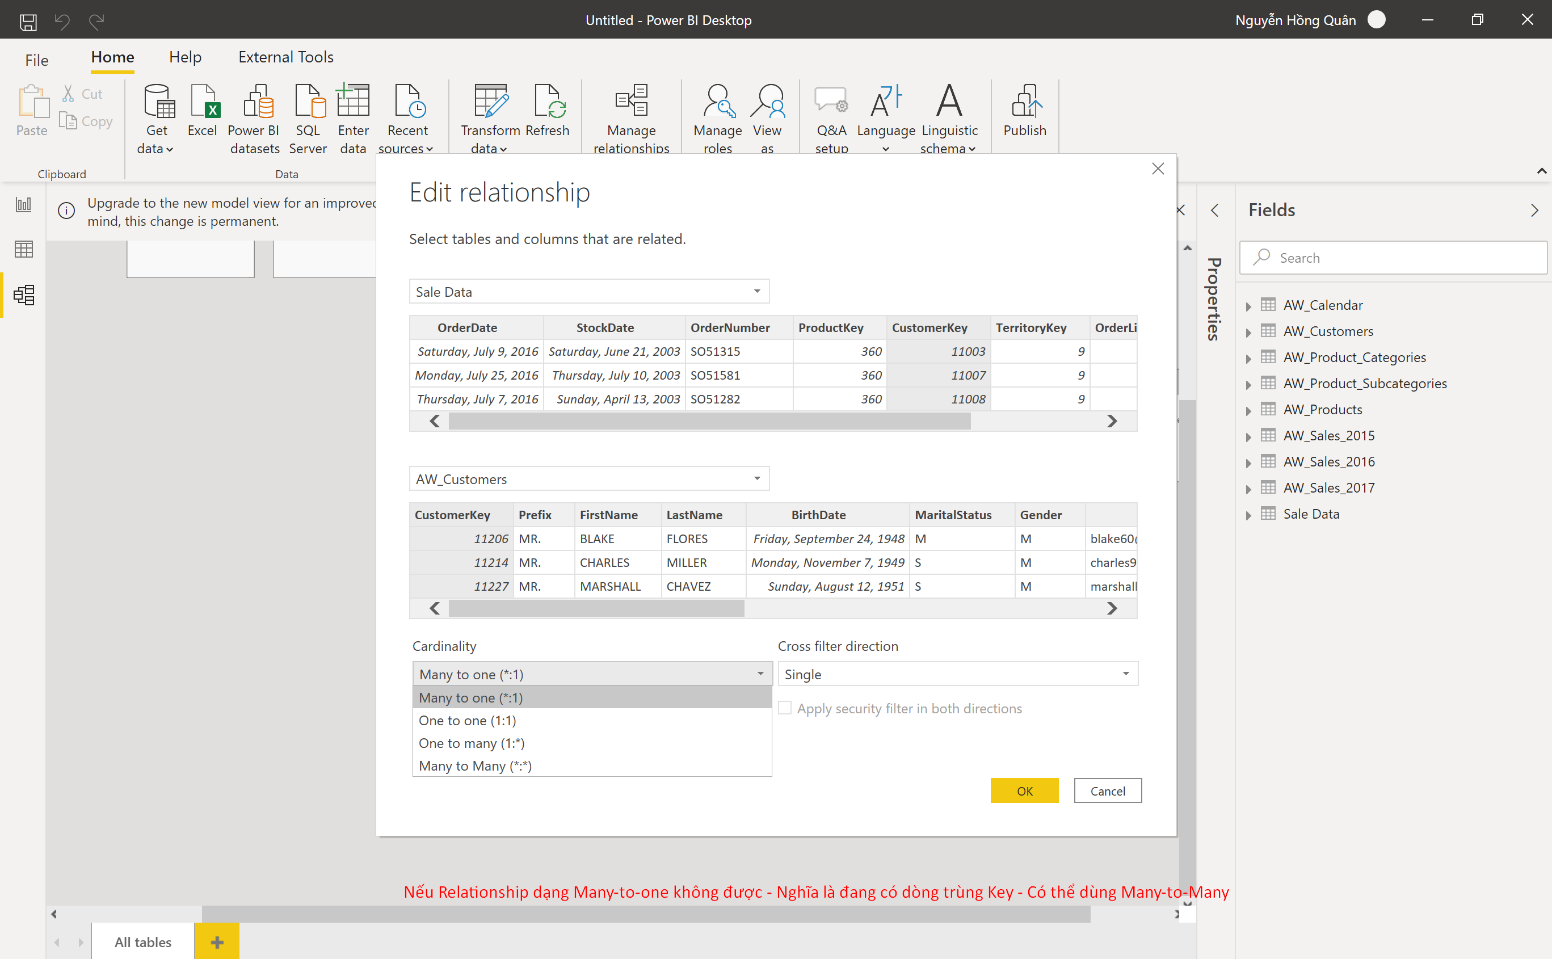
Task: Collapse the Fields pane with chevron
Action: point(1534,210)
